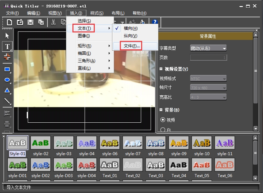This screenshot has width=263, height=193.
Task: Open the 样式 menu
Action: click(x=97, y=13)
